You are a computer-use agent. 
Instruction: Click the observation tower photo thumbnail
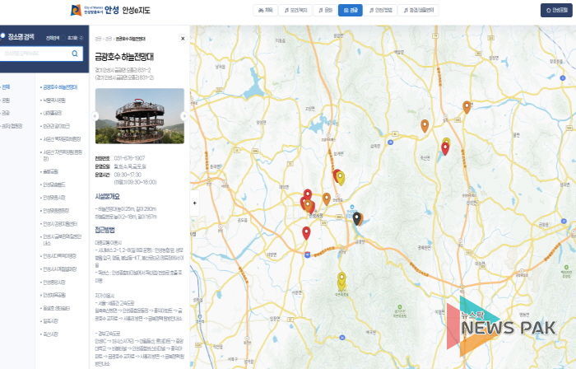[140, 116]
